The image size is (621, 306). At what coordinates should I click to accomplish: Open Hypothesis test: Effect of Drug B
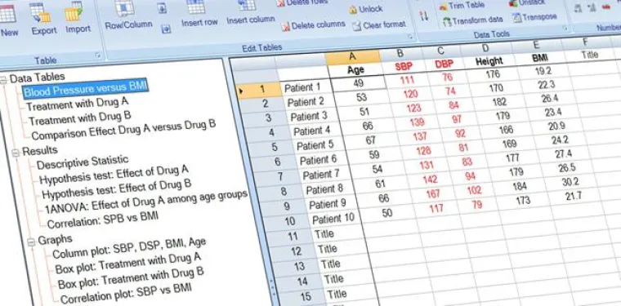117,189
